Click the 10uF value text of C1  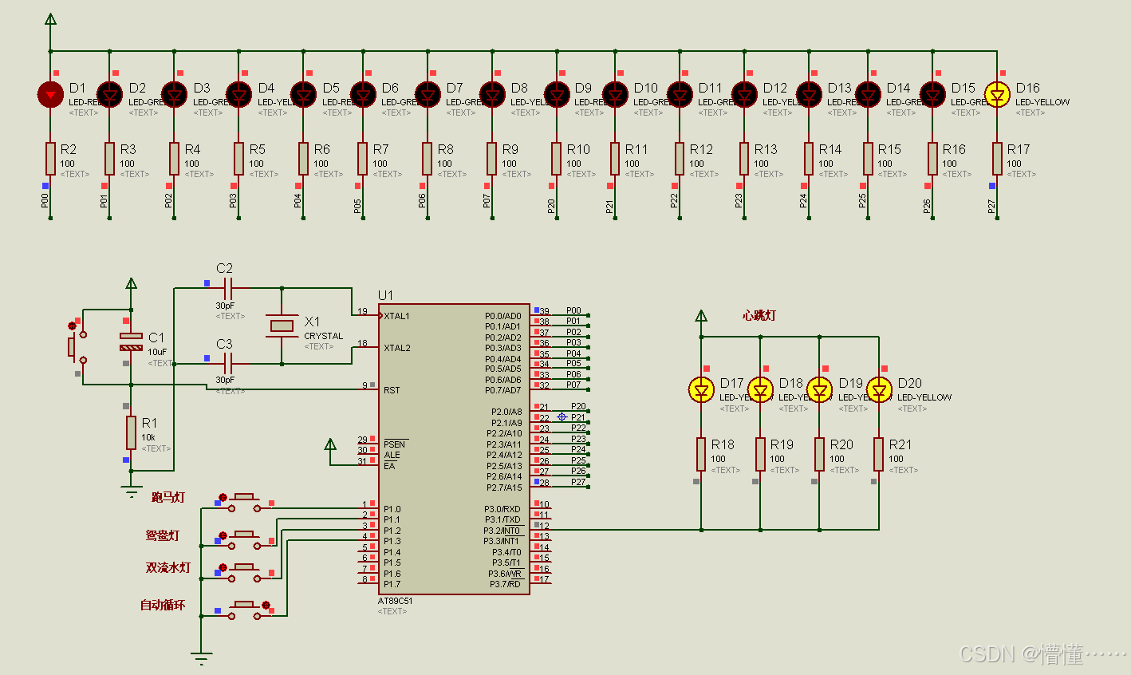[157, 352]
